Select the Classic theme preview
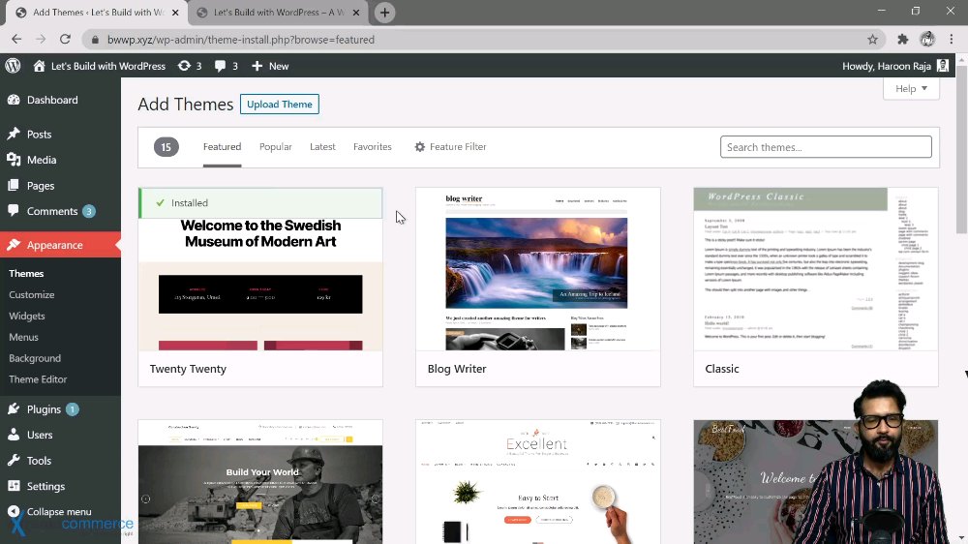Screen dimensions: 968x544 tap(815, 269)
